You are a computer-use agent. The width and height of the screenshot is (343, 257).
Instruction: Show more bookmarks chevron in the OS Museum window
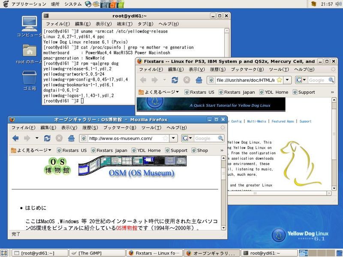pos(222,150)
